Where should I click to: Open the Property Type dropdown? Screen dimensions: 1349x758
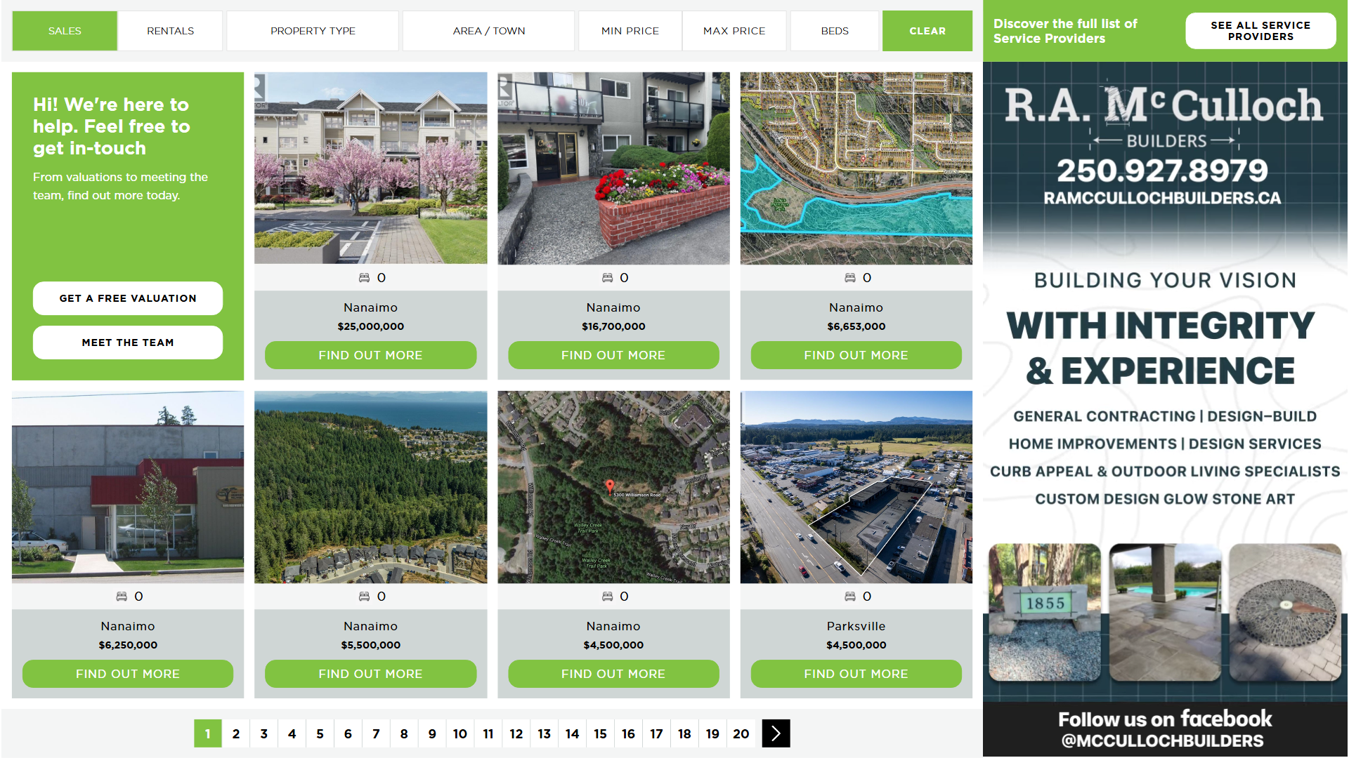(x=313, y=31)
